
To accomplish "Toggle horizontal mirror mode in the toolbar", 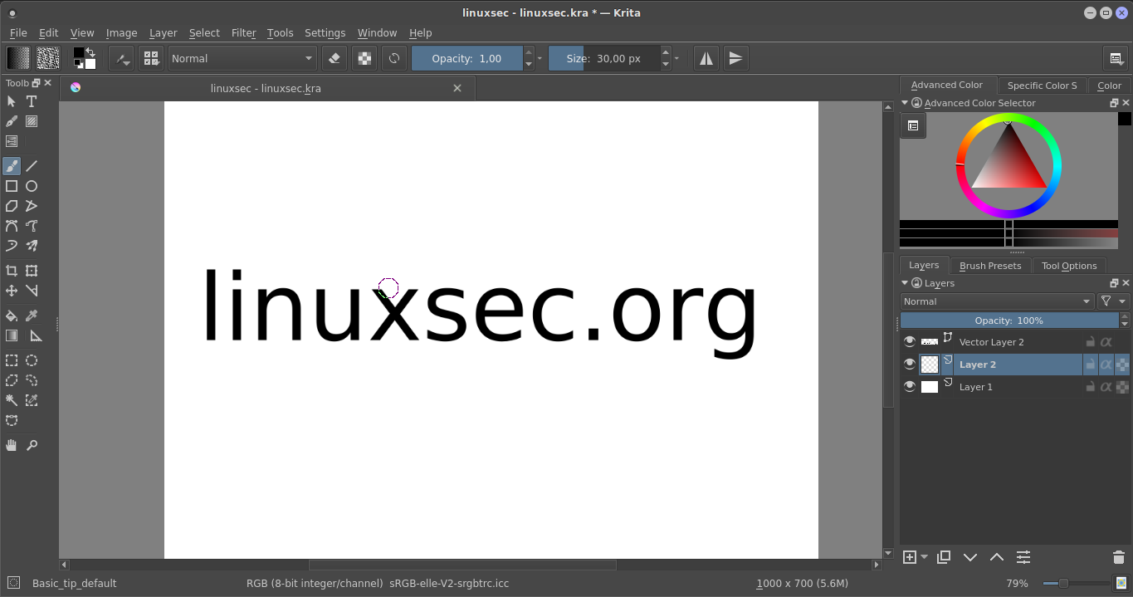I will point(706,58).
